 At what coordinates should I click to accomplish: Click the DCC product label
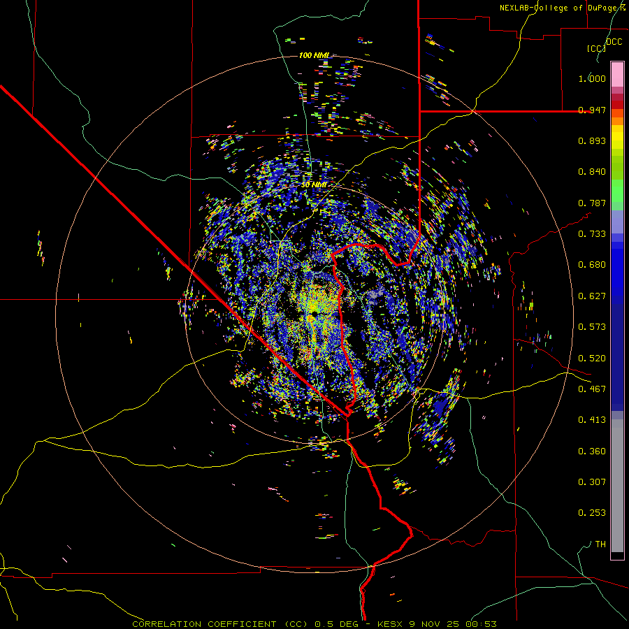614,42
